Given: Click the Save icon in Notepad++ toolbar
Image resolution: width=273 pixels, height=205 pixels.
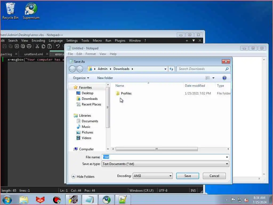Looking at the screenshot, I should click(5, 46).
